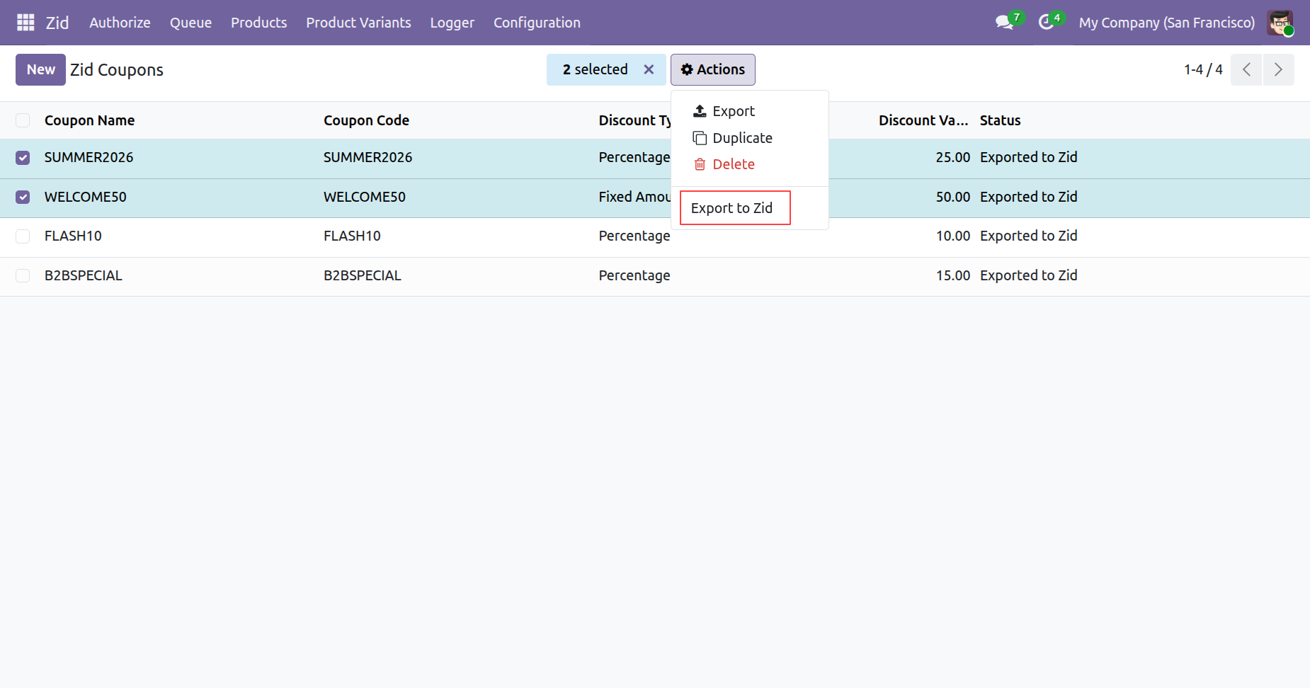Create a New coupon

[40, 69]
